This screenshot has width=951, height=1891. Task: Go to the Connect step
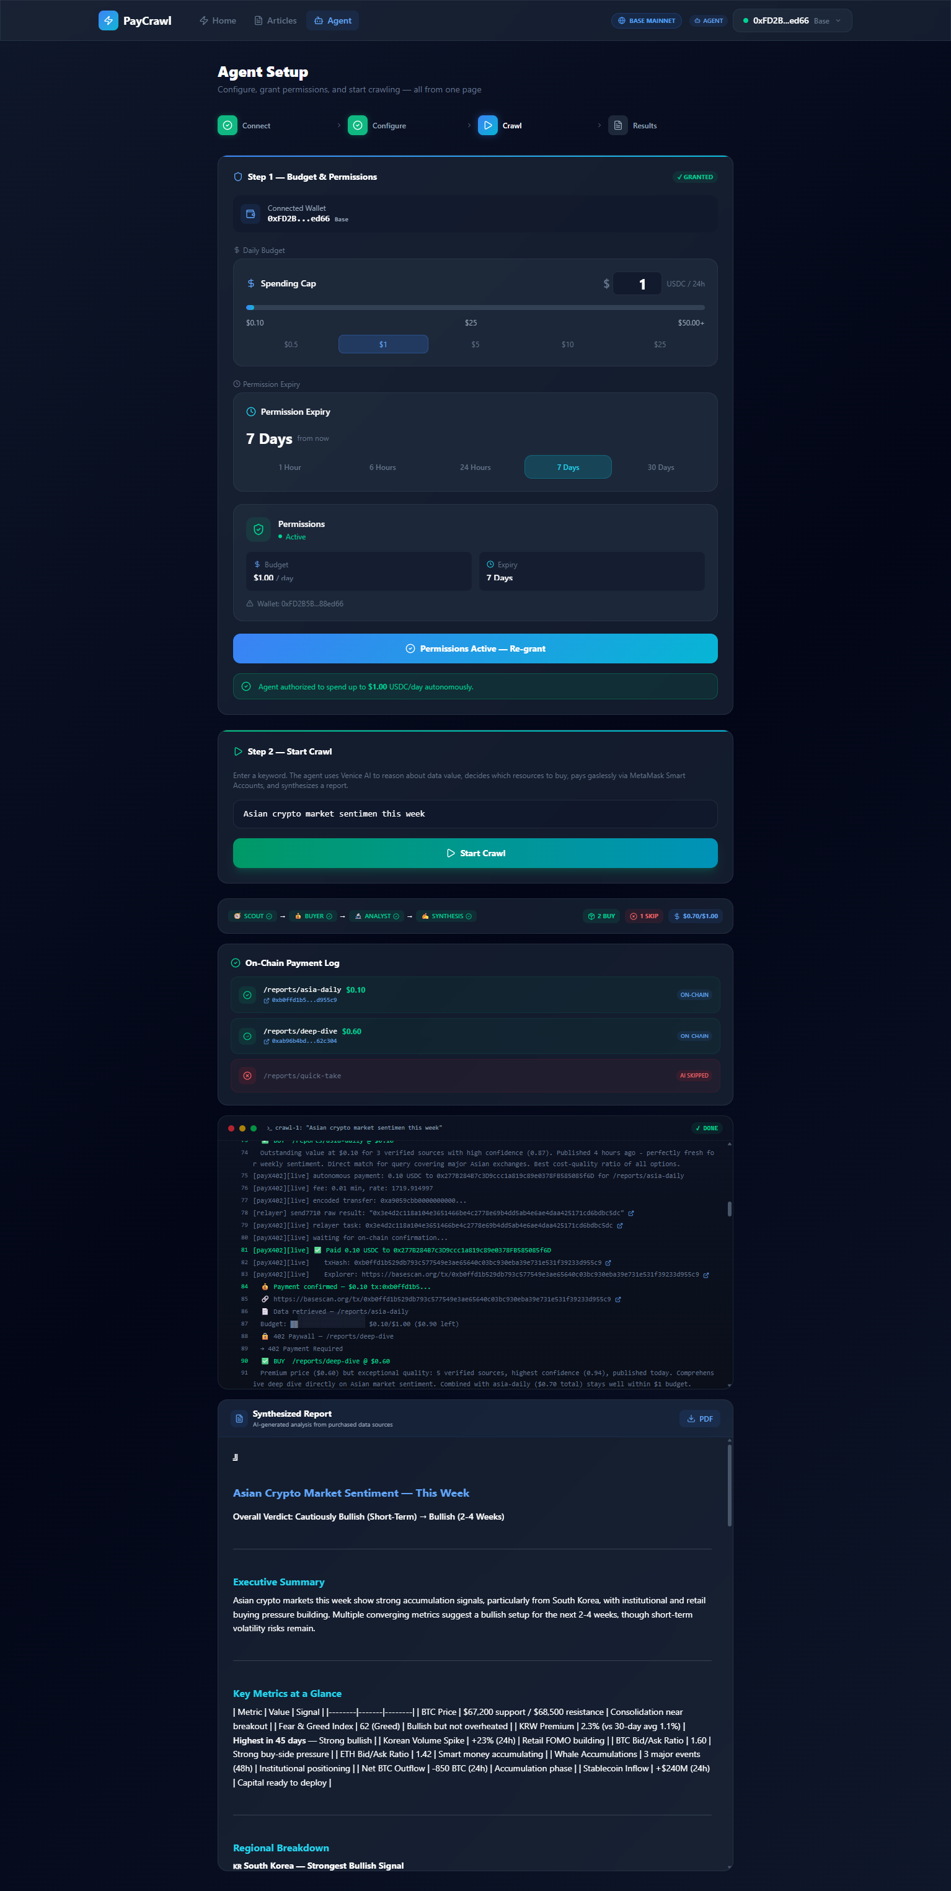tap(244, 125)
